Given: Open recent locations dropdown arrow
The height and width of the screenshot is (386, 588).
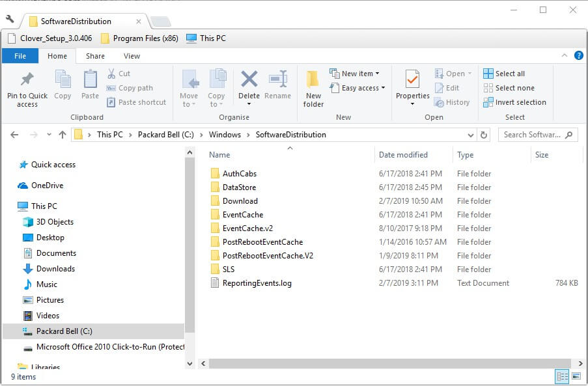Looking at the screenshot, I should click(x=49, y=135).
